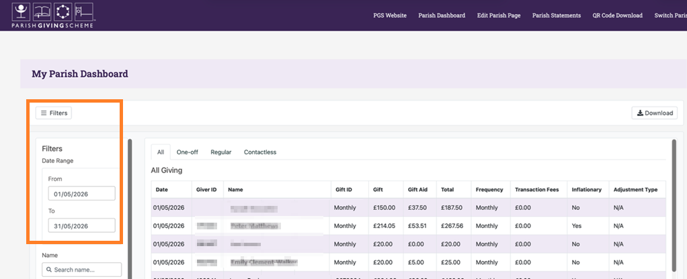The width and height of the screenshot is (687, 279).
Task: Click the From date field 01/05/2026
Action: tap(81, 194)
